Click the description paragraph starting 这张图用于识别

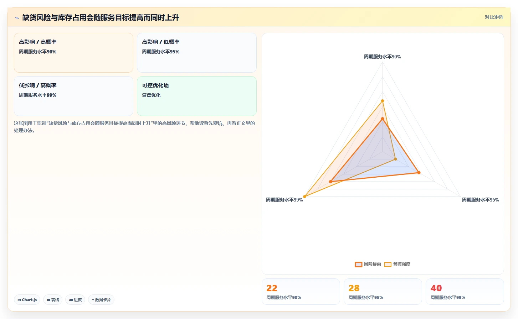pyautogui.click(x=134, y=127)
